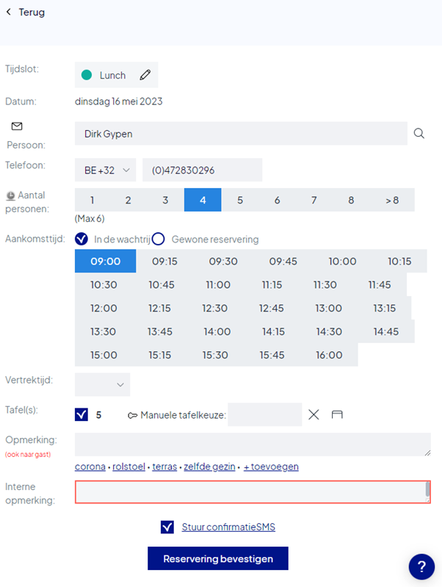Choose arrival time 10:15

click(399, 261)
